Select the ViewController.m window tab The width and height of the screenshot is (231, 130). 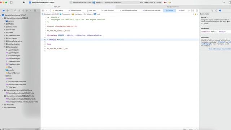[173, 7]
